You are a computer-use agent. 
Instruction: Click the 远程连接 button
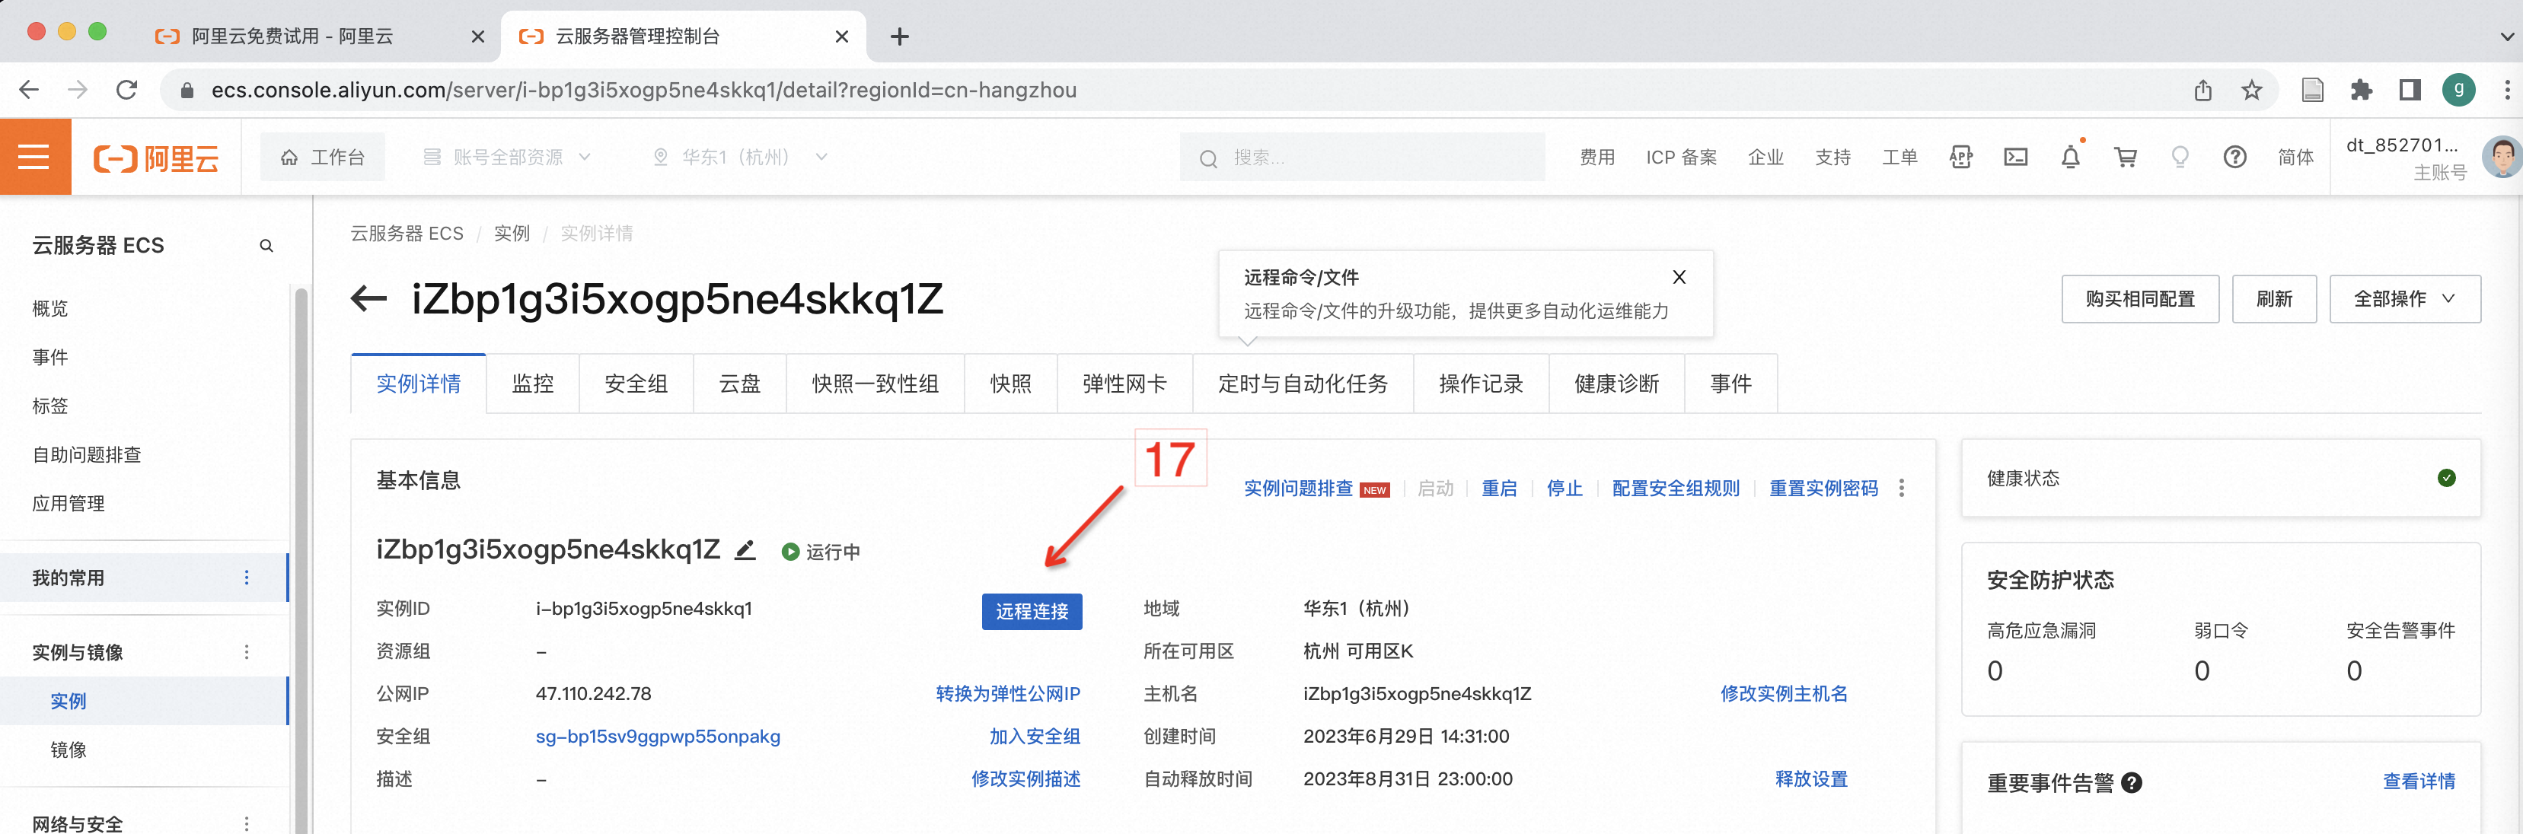point(1032,612)
